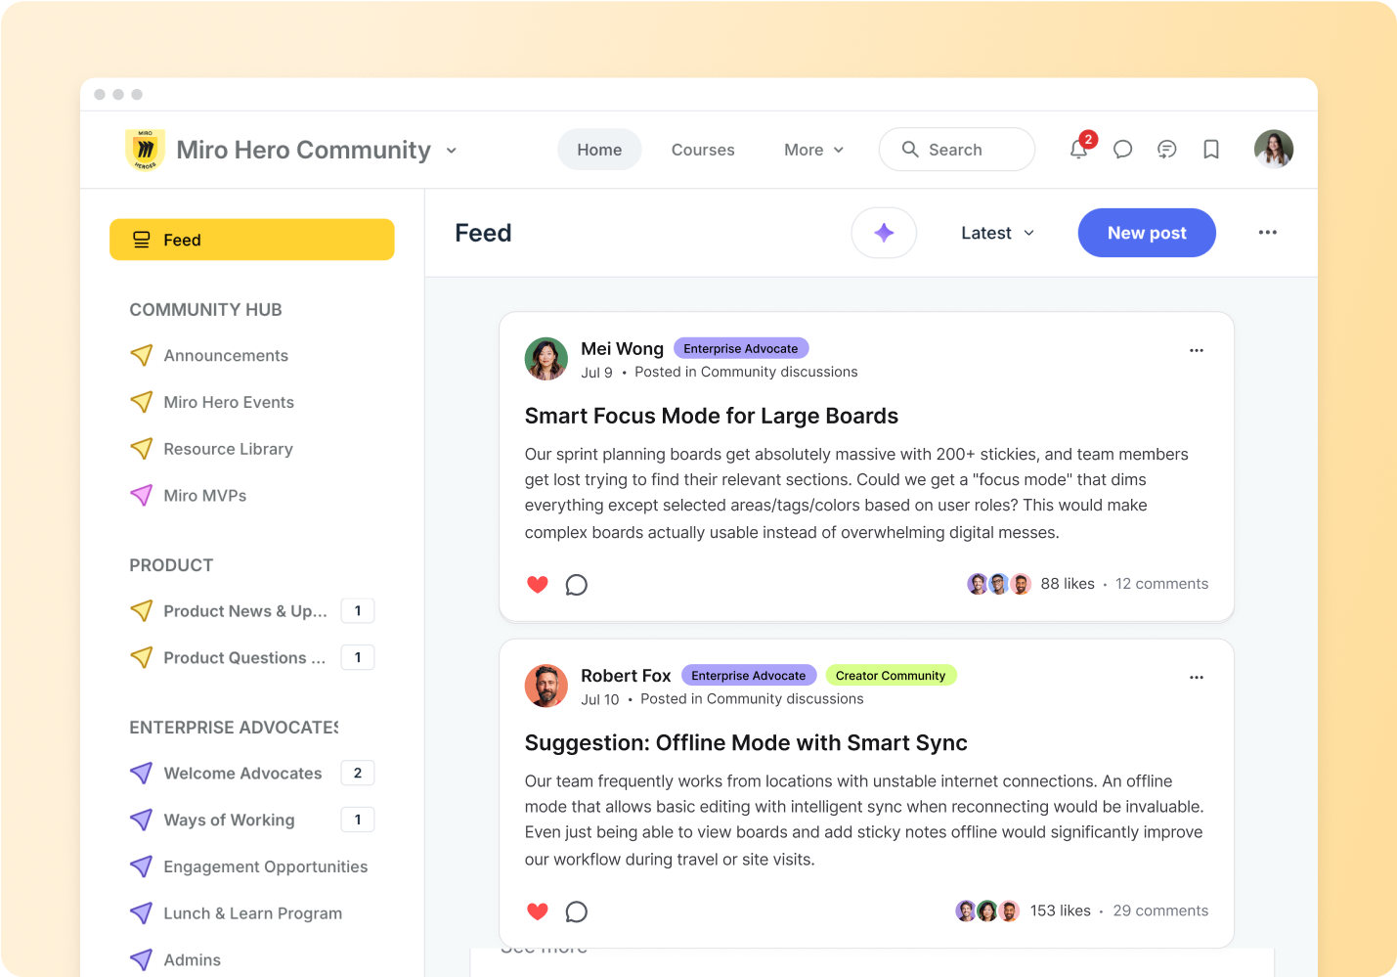Click the chat bubble icon in header

coord(1122,150)
